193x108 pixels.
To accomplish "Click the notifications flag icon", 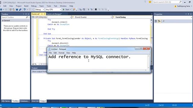I will [x=145, y=2].
